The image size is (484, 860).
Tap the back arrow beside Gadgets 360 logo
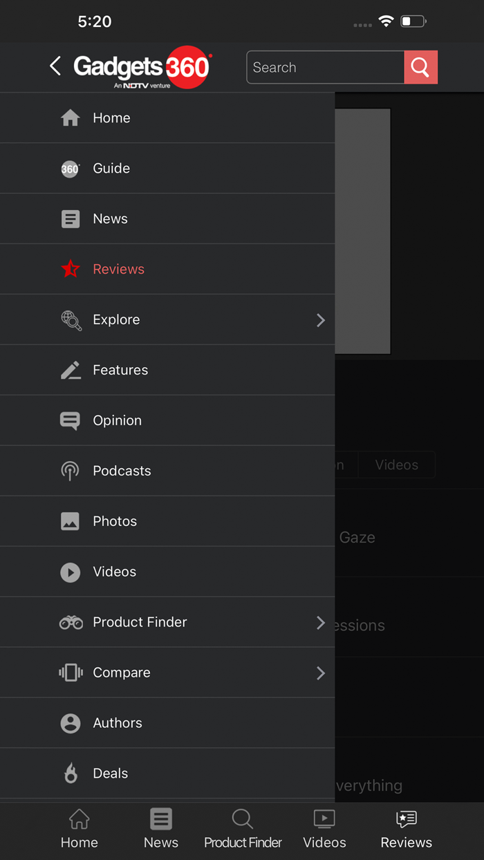tap(55, 66)
